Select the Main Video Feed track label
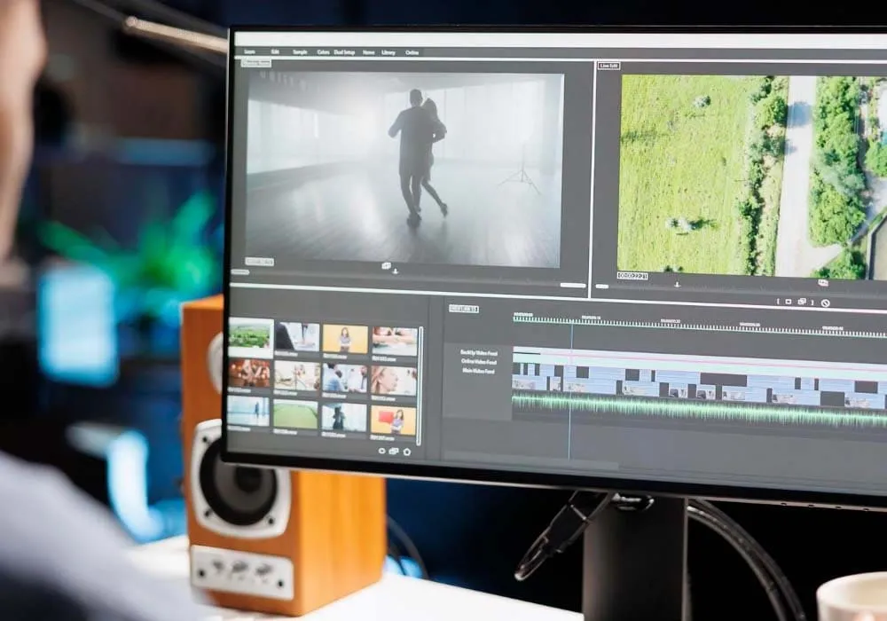887x621 pixels. pos(478,371)
